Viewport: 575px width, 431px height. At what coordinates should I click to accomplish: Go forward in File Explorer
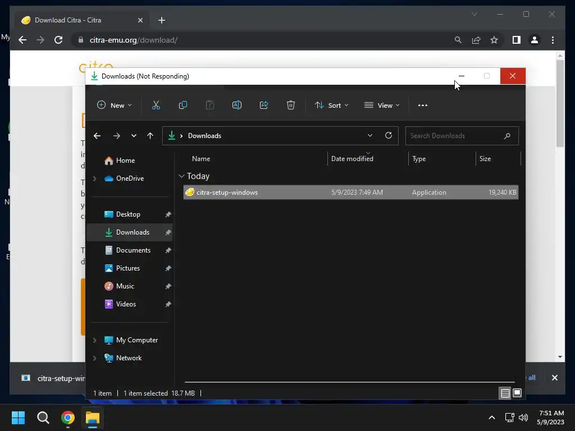click(117, 136)
